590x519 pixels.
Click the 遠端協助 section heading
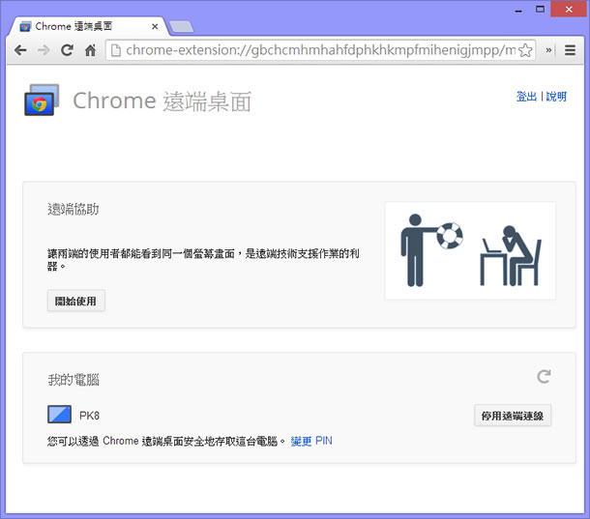click(x=74, y=209)
